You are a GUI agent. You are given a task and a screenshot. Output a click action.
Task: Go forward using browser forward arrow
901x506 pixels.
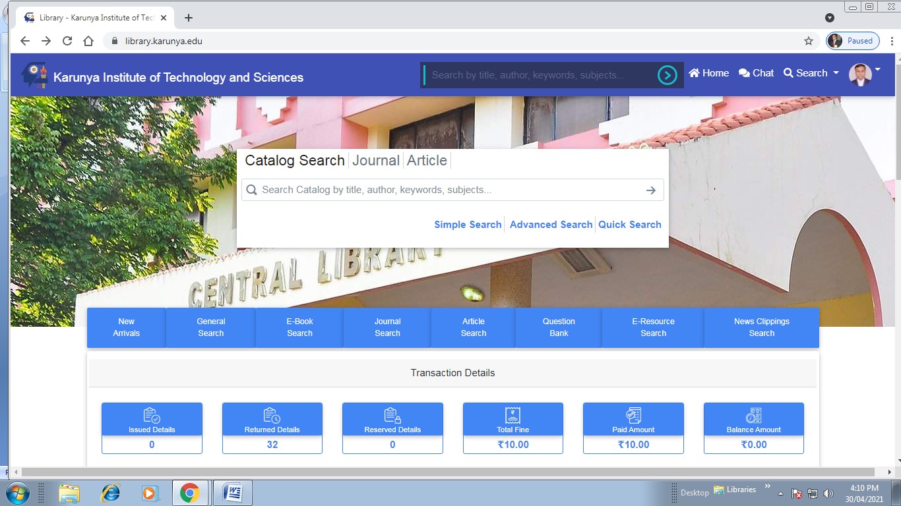click(46, 41)
